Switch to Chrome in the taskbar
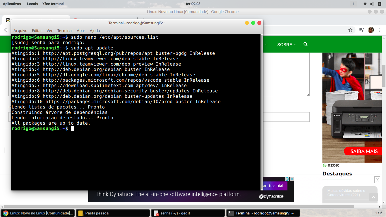This screenshot has height=217, width=386. (x=37, y=213)
